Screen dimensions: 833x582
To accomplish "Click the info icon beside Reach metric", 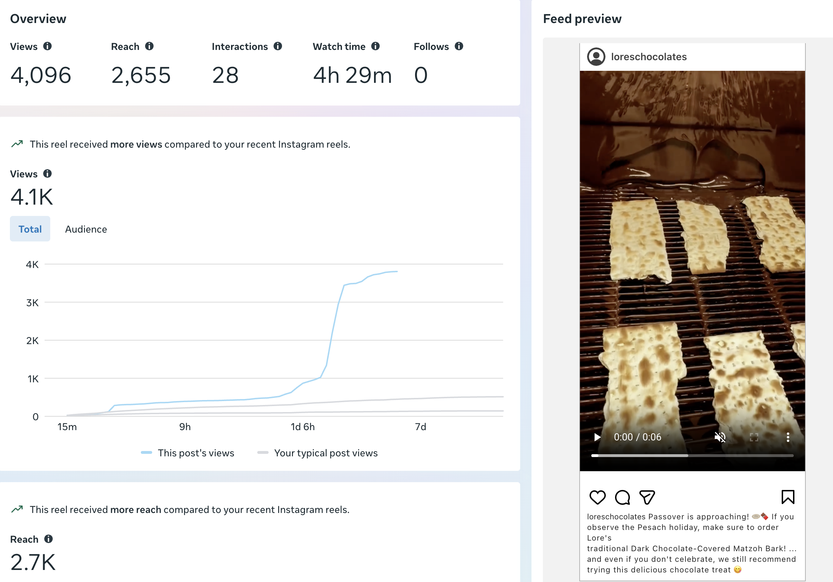I will coord(149,46).
